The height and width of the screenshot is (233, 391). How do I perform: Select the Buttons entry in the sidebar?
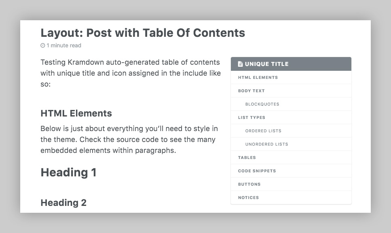[x=249, y=184]
